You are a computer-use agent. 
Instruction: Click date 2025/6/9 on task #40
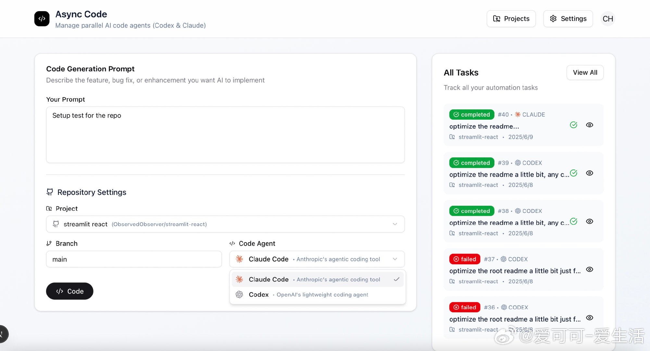[520, 137]
